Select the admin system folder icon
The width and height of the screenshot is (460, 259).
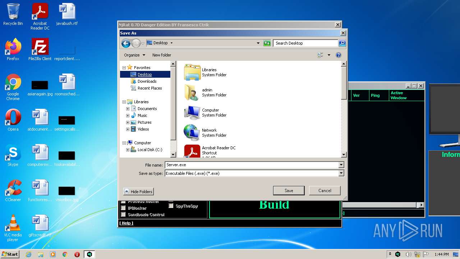click(192, 92)
